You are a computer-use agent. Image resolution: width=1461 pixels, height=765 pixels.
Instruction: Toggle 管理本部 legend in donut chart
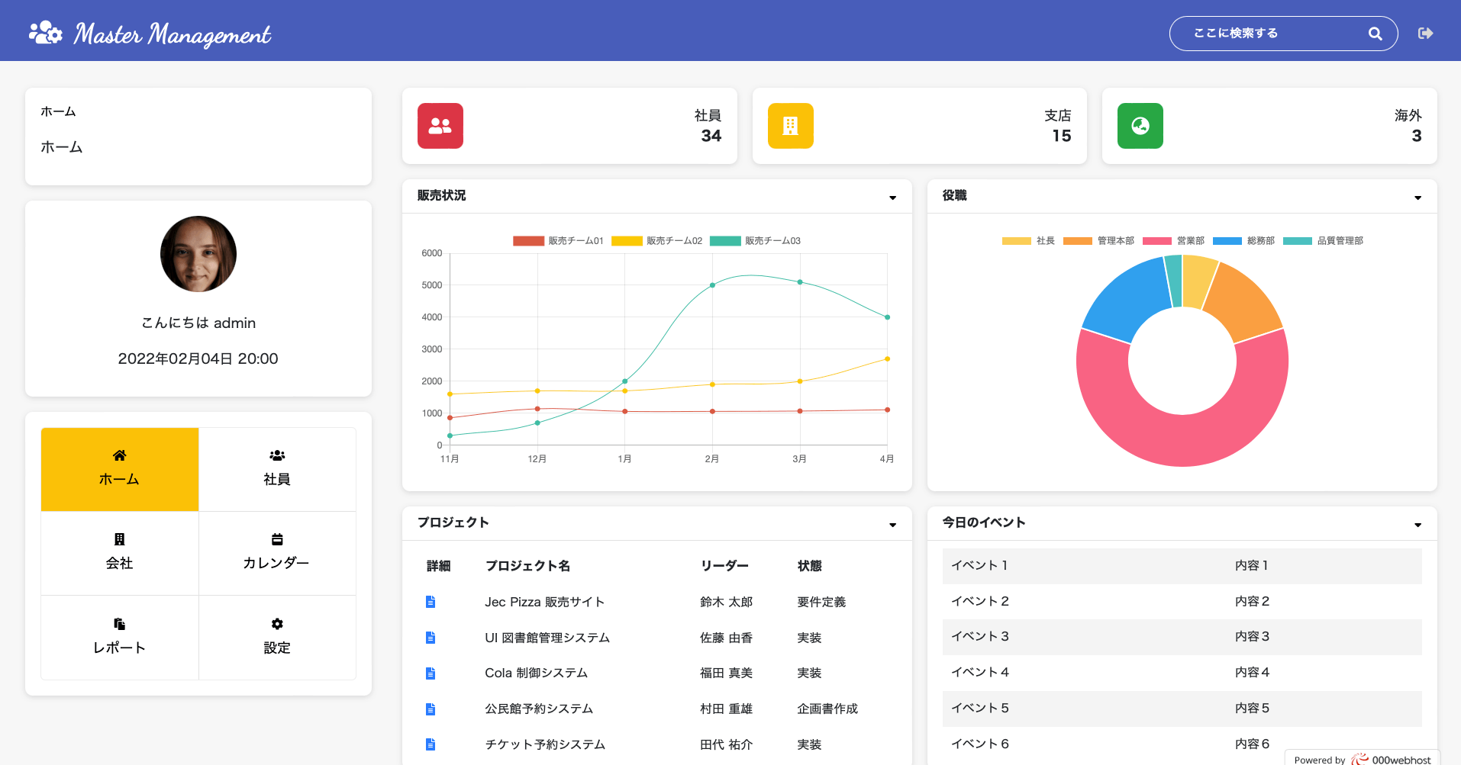(1098, 241)
